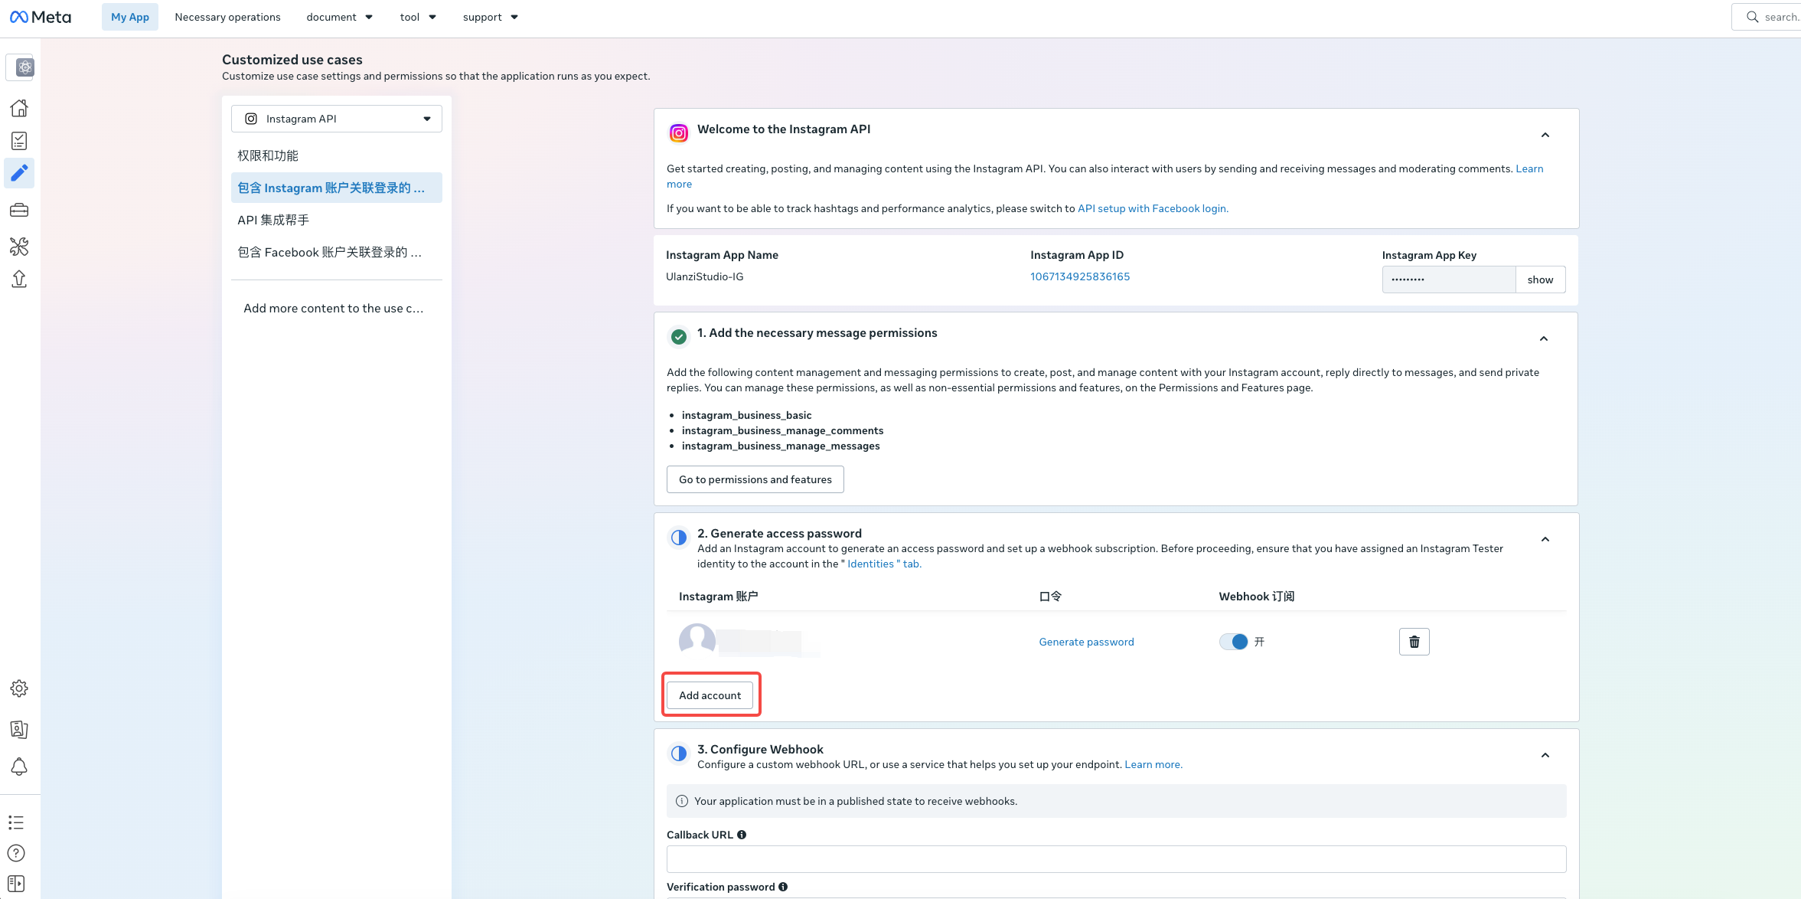Click Learn more in Configure Webhook

(1153, 764)
